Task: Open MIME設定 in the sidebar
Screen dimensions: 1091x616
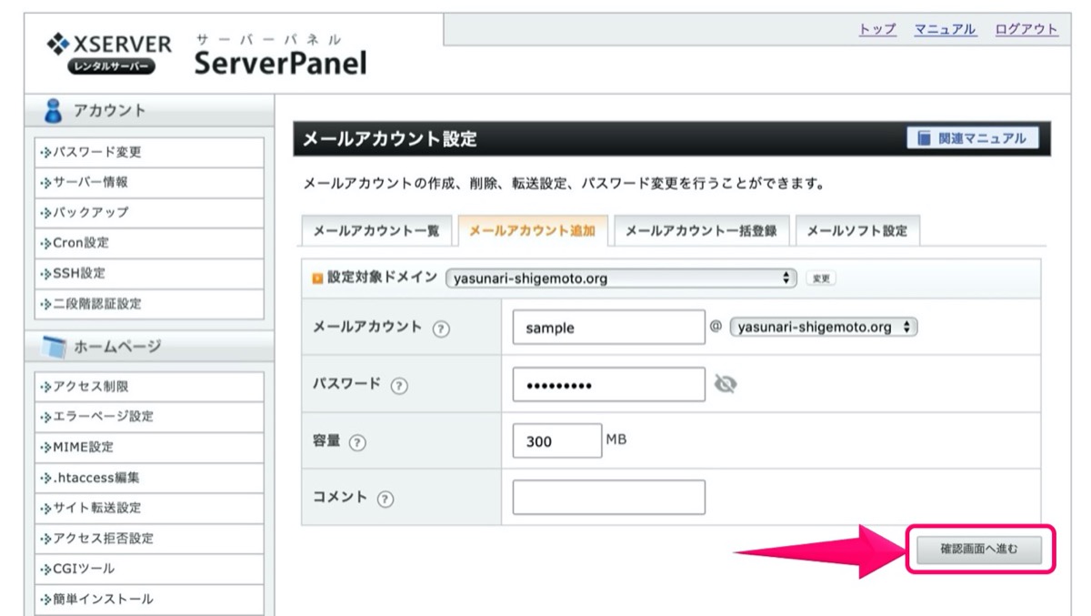Action: click(x=149, y=447)
